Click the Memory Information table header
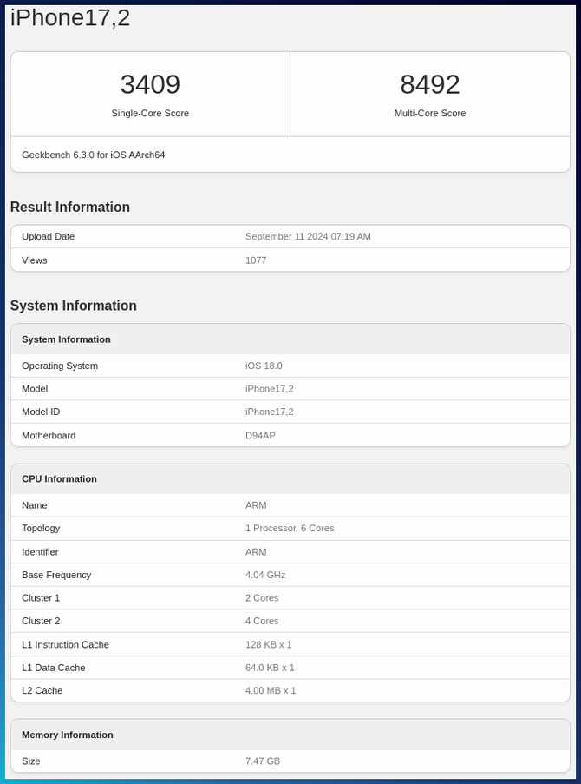The height and width of the screenshot is (784, 581). (68, 735)
